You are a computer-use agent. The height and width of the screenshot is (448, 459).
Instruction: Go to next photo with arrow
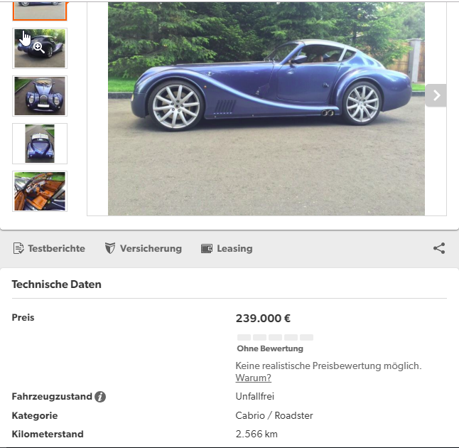click(x=436, y=95)
